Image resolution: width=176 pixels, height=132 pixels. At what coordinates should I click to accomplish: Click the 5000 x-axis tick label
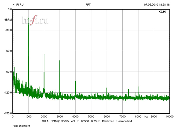click(x=91, y=116)
